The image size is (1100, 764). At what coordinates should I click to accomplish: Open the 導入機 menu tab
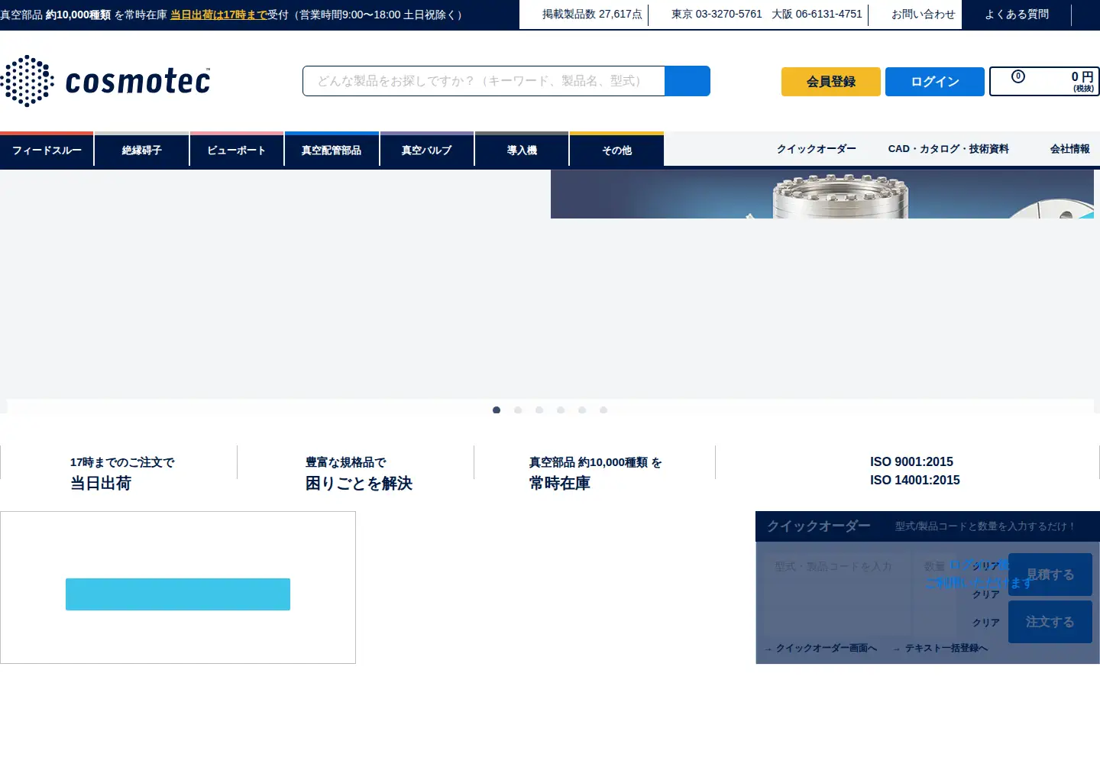(522, 150)
